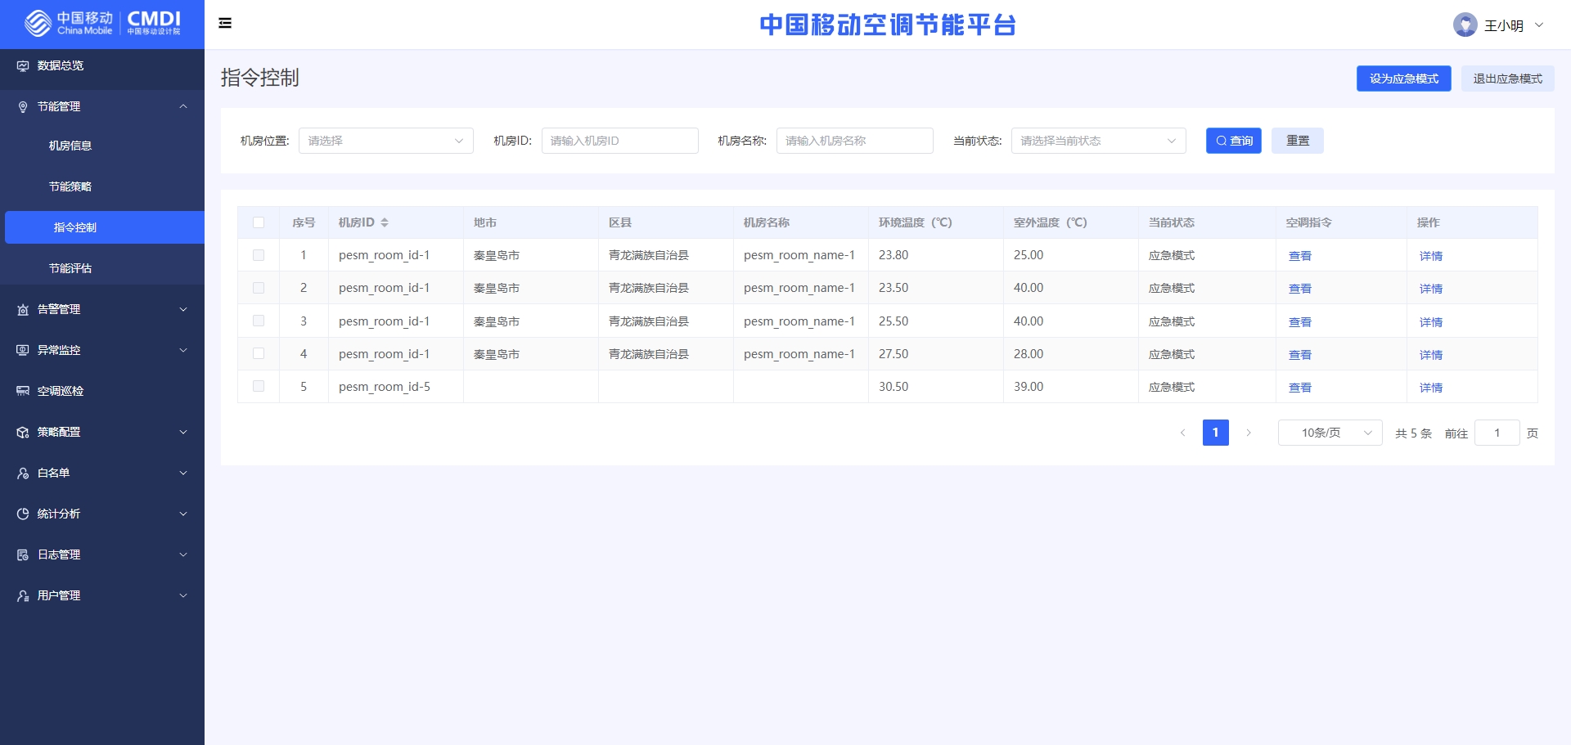
Task: Check the checkbox for row 4
Action: click(259, 353)
